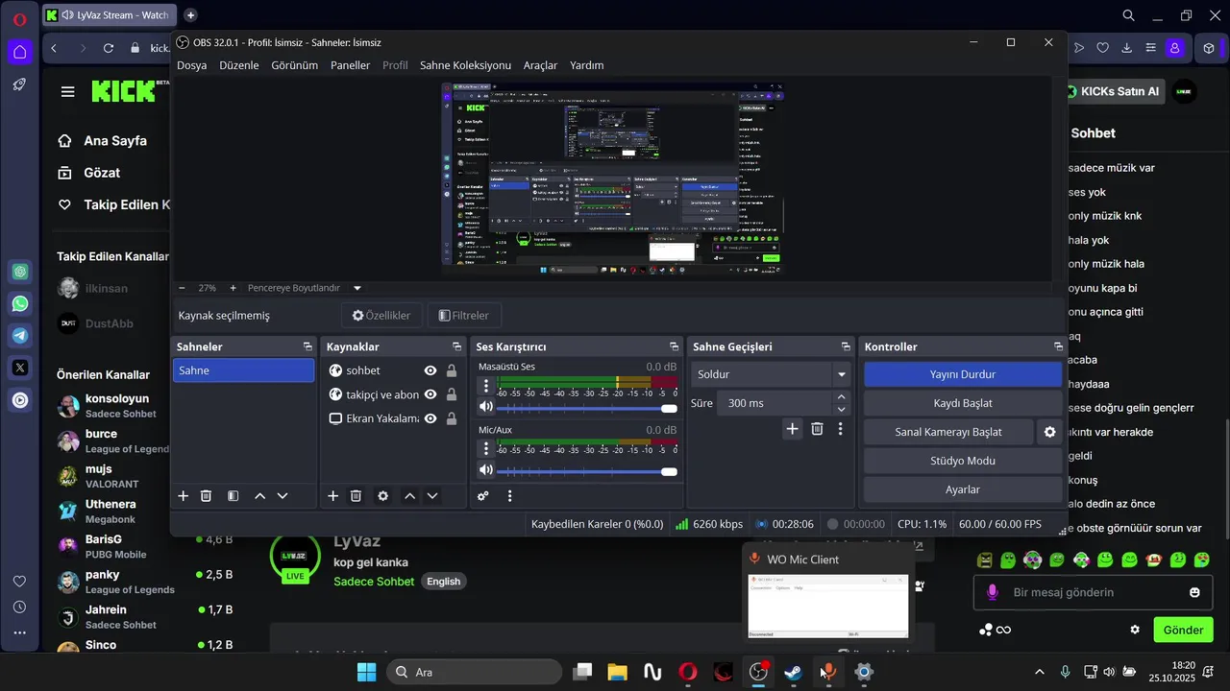Image resolution: width=1230 pixels, height=691 pixels.
Task: Open the virtual camera settings gear icon
Action: pyautogui.click(x=1049, y=432)
